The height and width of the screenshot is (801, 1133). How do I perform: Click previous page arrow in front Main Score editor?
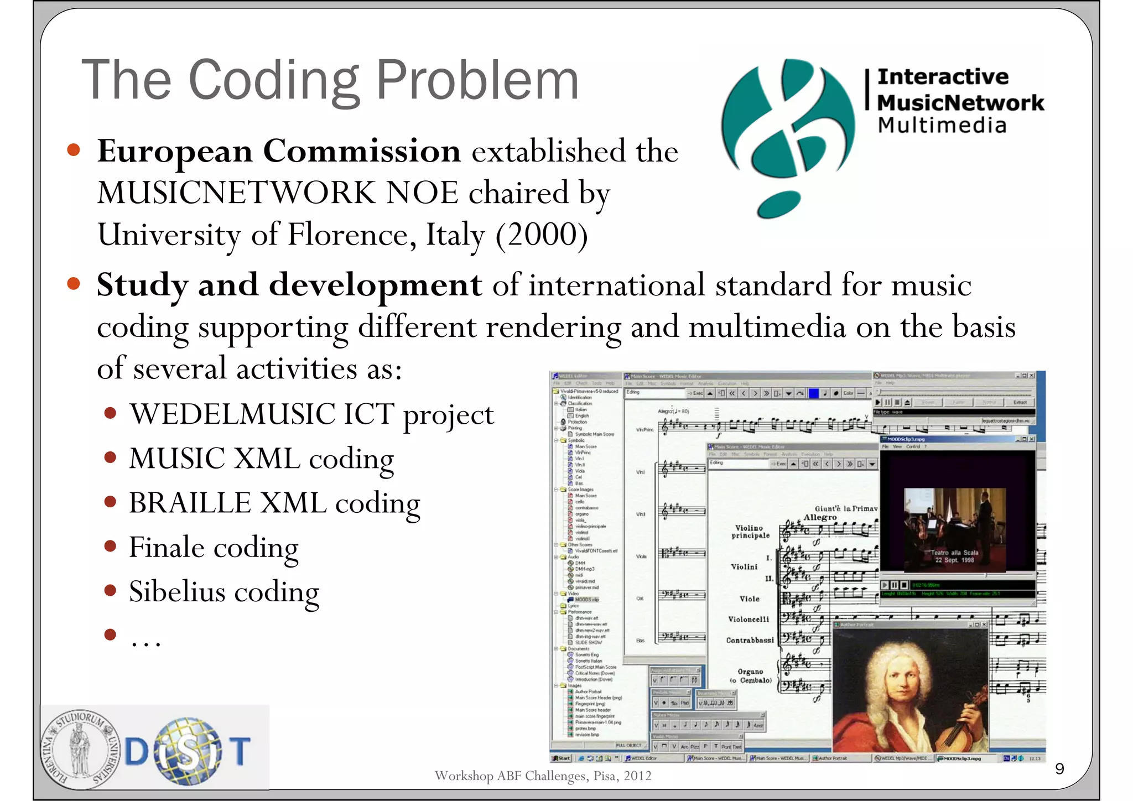click(x=827, y=464)
